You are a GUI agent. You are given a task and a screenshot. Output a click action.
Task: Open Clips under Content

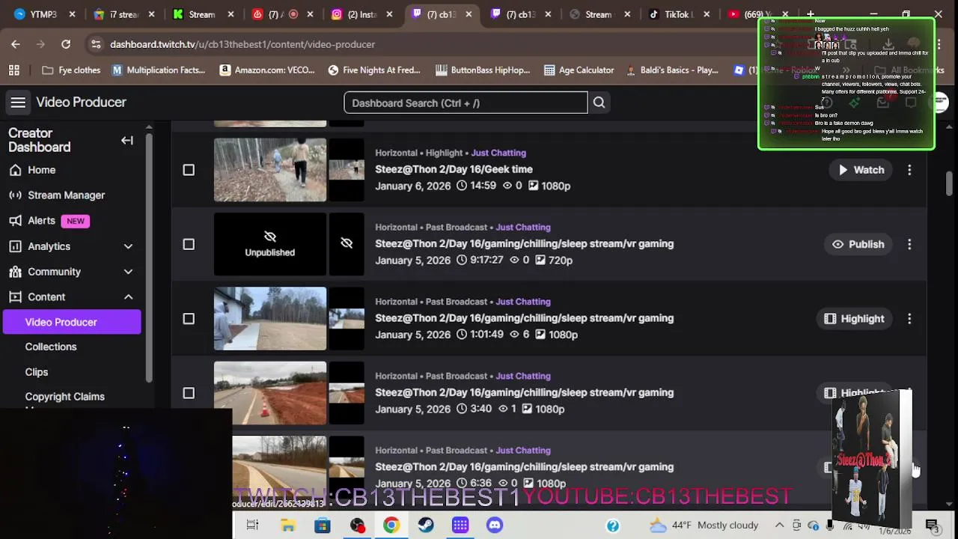click(x=37, y=372)
